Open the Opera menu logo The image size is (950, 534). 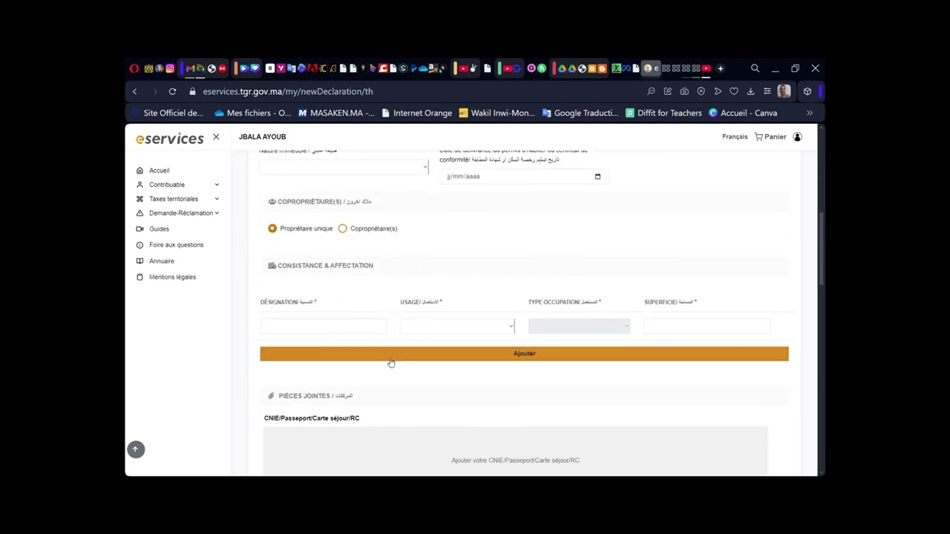[134, 68]
